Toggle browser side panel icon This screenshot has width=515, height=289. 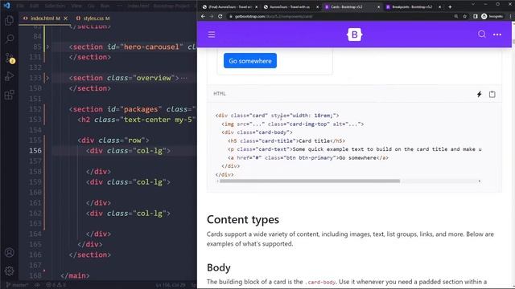click(476, 16)
